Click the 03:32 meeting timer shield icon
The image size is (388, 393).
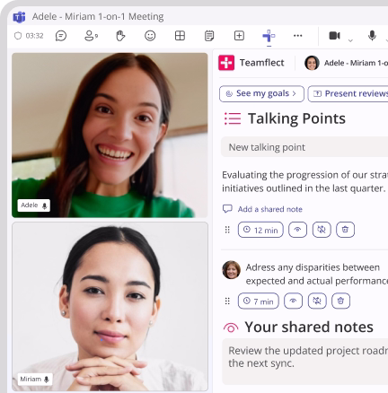pyautogui.click(x=18, y=36)
